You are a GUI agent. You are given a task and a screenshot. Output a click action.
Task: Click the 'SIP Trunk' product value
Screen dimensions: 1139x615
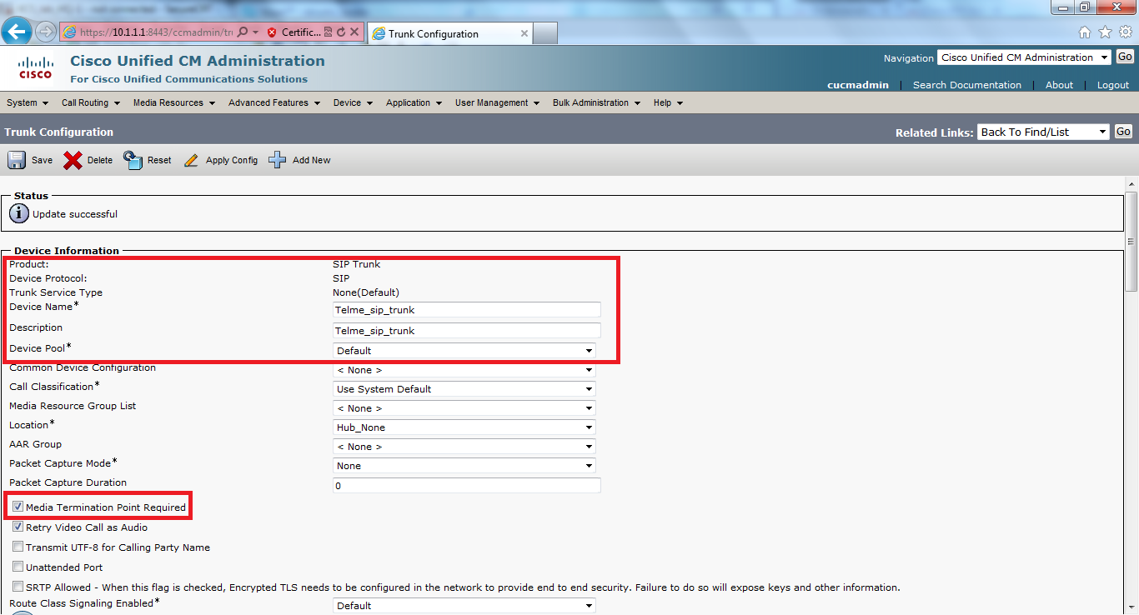pos(356,264)
